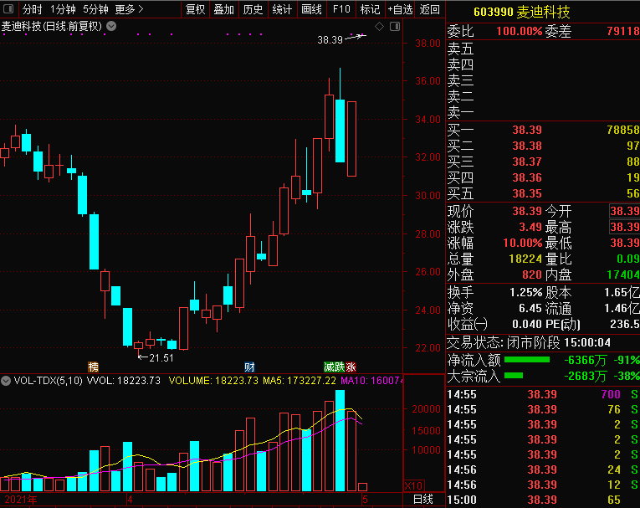Expand the VOL-TDX indicator dropdown arrow
Viewport: 640px width, 508px height.
click(6, 381)
